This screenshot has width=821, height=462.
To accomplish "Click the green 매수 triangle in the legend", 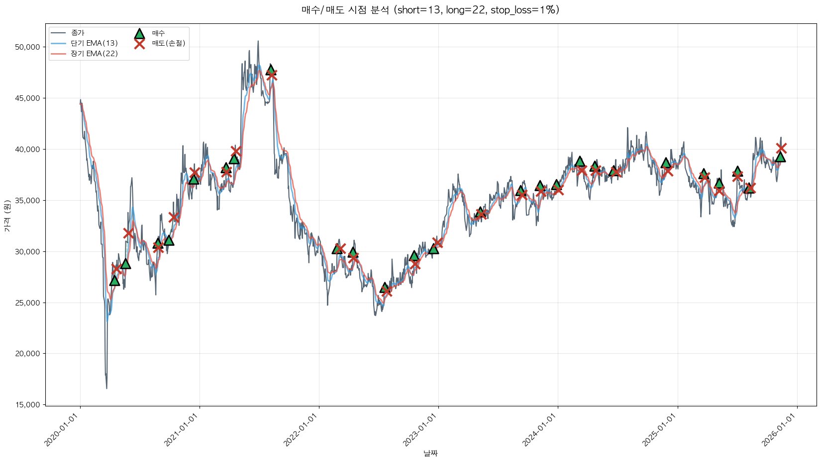I will 139,34.
